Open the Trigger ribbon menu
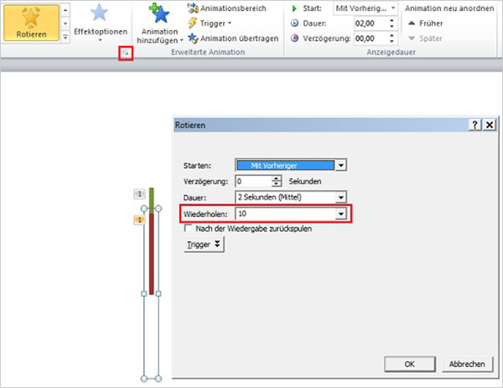 click(x=210, y=23)
